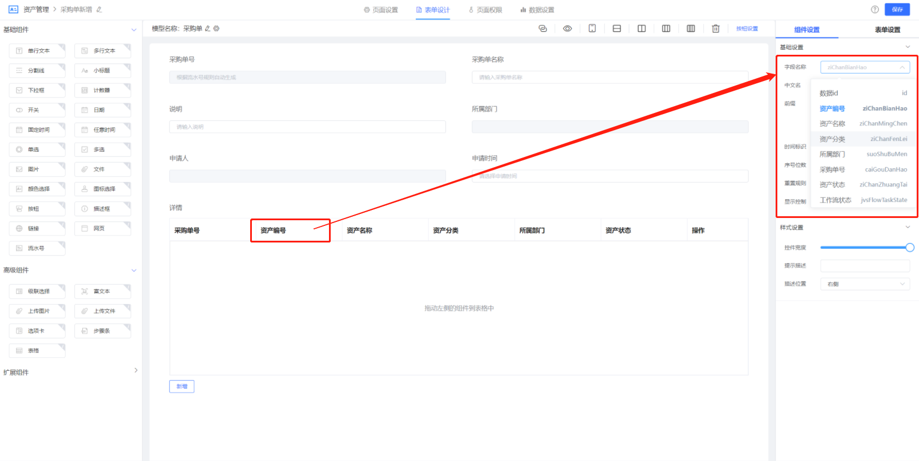Pick the 分割线 divider component
Image resolution: width=919 pixels, height=461 pixels.
click(x=37, y=71)
